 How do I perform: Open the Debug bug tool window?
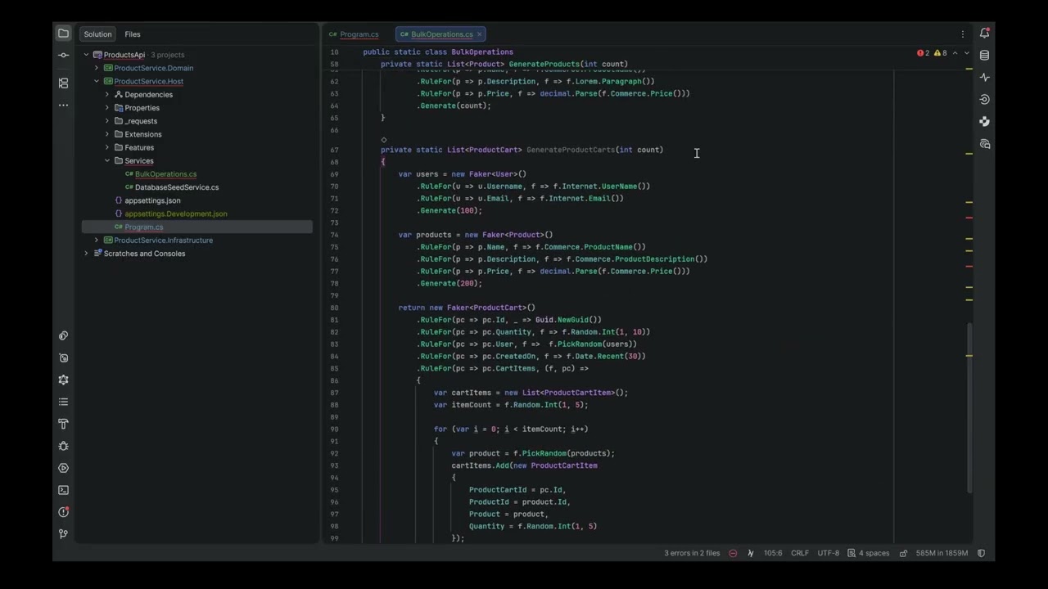click(63, 446)
